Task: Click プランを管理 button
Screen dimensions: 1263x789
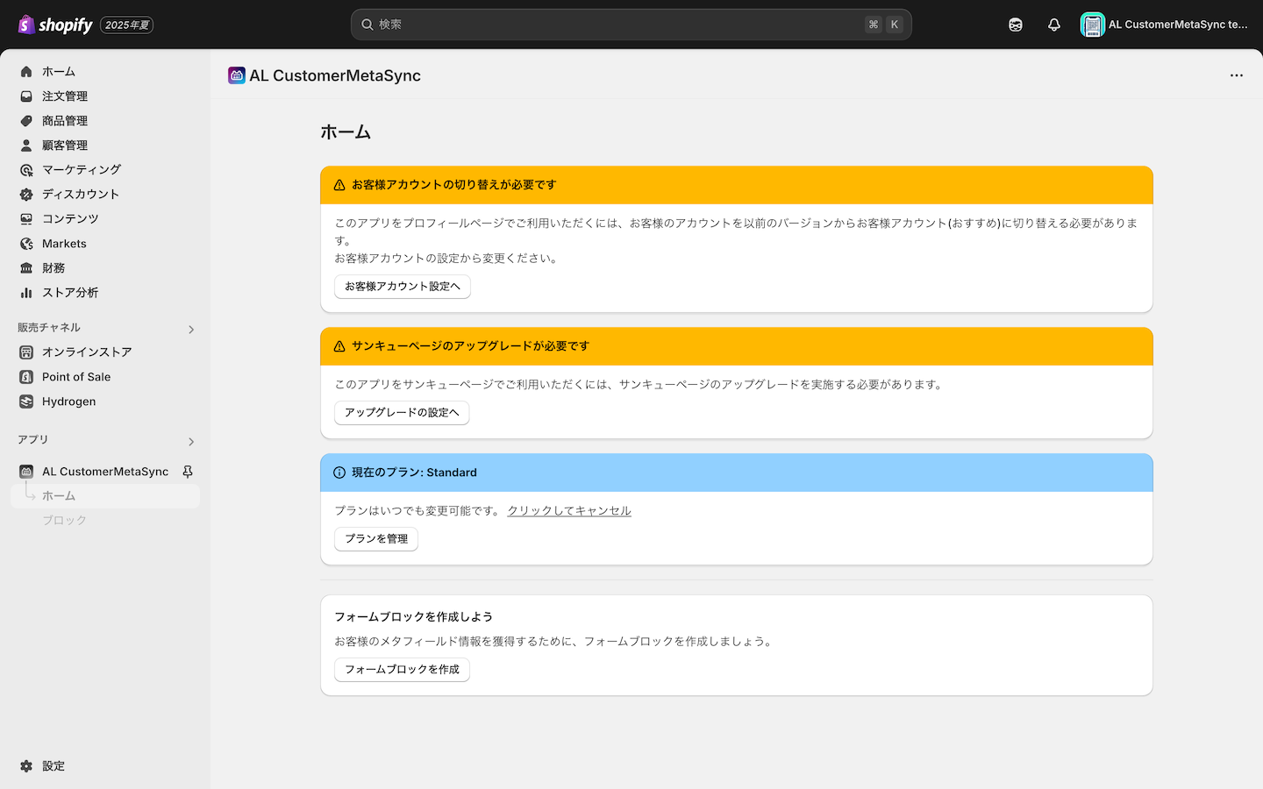Action: [x=376, y=539]
